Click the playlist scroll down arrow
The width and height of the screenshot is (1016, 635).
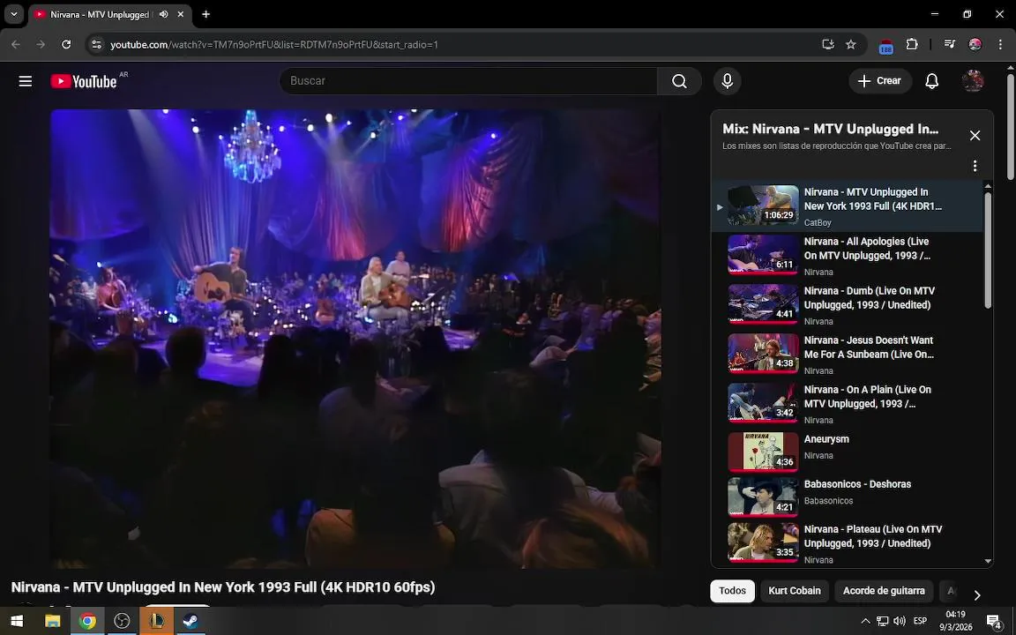point(988,561)
